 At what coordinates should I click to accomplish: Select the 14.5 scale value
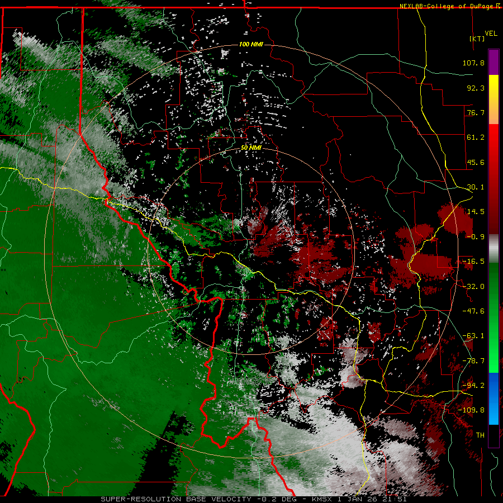(x=476, y=212)
